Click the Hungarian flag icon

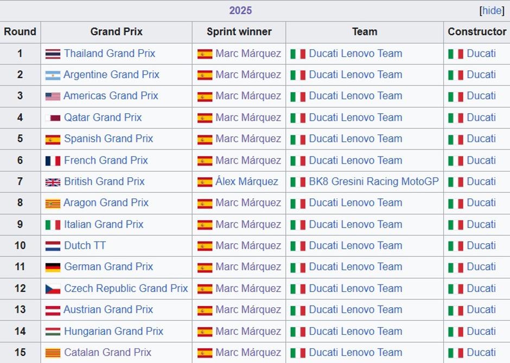pos(53,332)
